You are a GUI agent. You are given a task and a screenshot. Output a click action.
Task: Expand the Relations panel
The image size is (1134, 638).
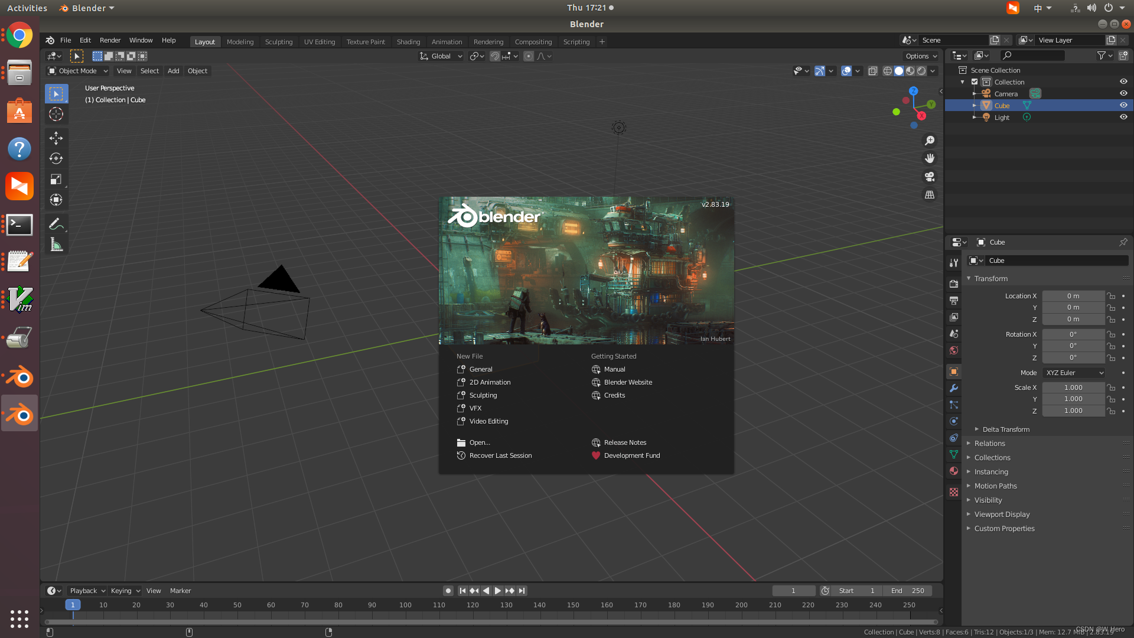989,444
